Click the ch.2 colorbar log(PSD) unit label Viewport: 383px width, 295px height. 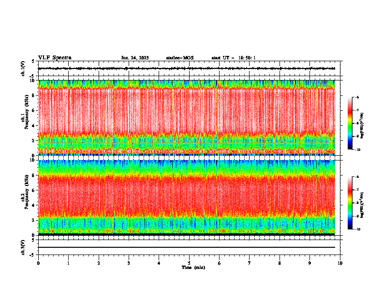click(x=362, y=205)
